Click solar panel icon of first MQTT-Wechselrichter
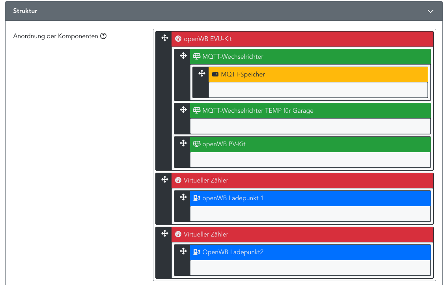The height and width of the screenshot is (285, 444). (196, 57)
